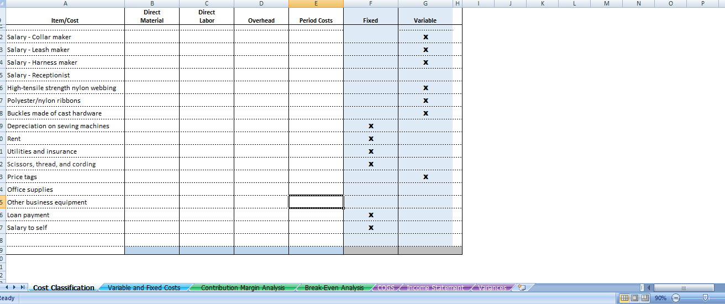Select column C header

click(x=207, y=3)
